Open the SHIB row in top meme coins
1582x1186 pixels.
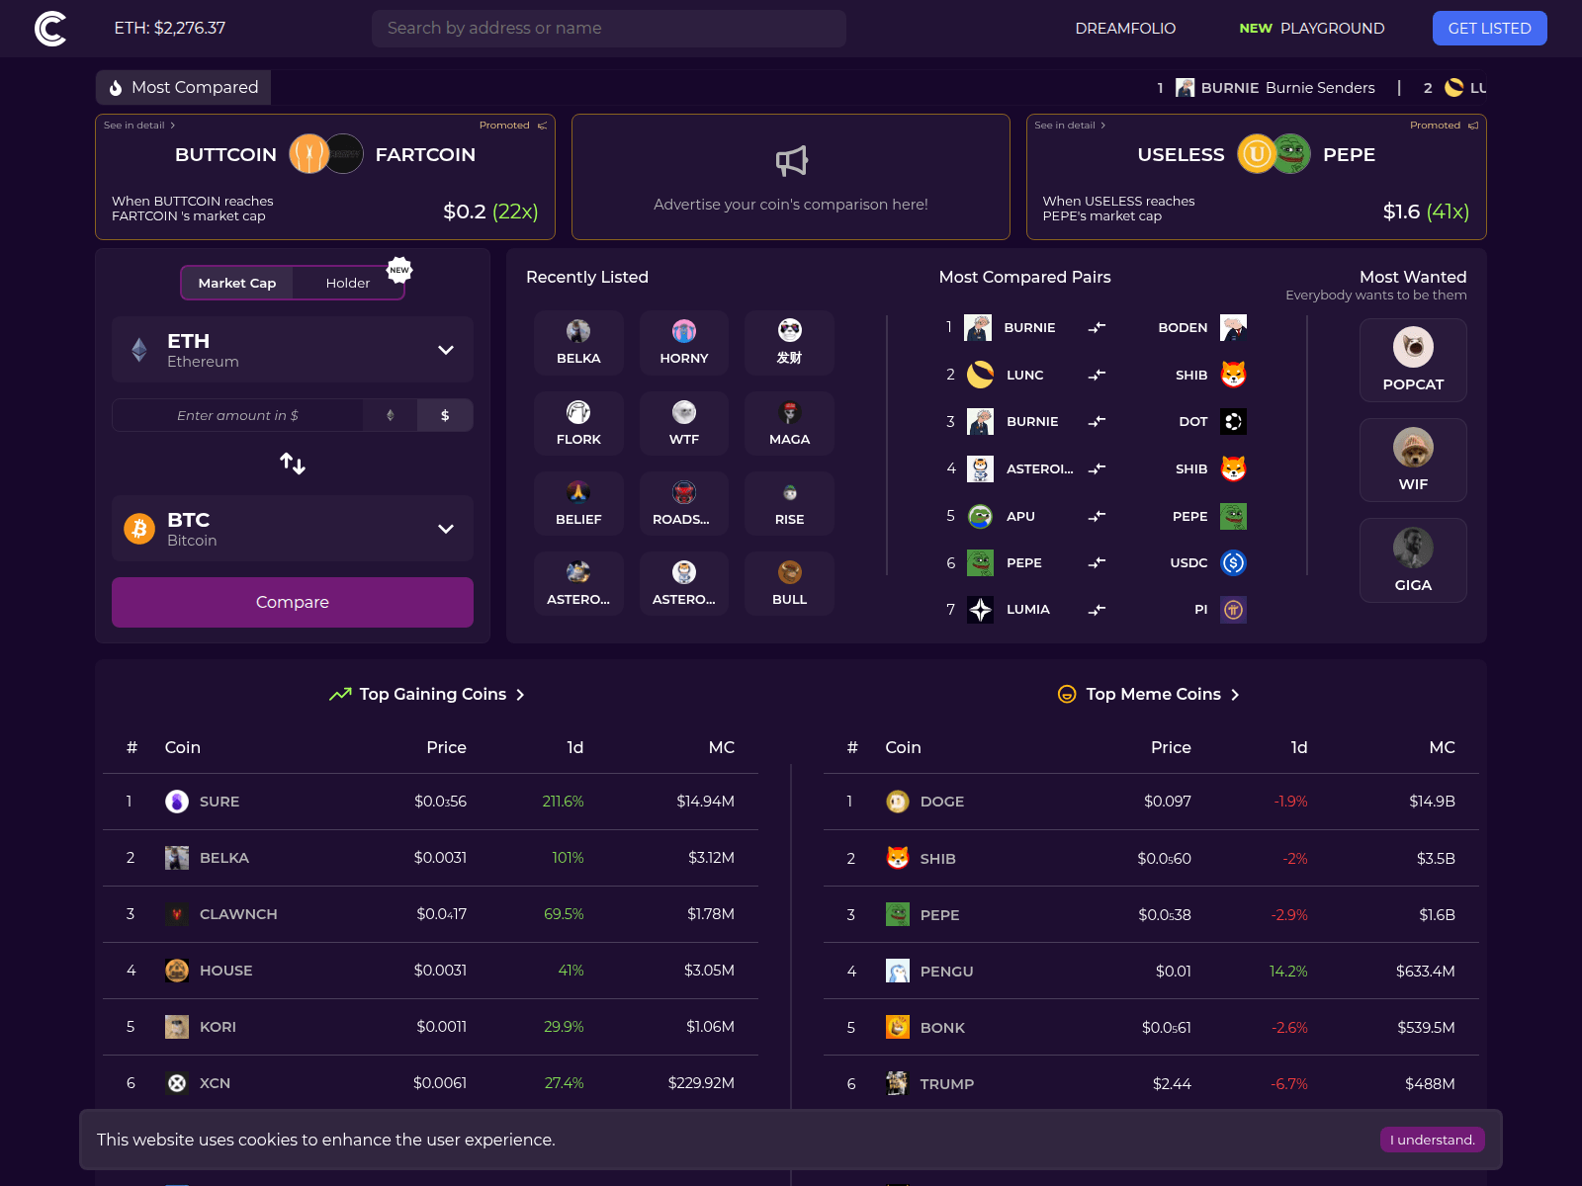pyautogui.click(x=1151, y=859)
